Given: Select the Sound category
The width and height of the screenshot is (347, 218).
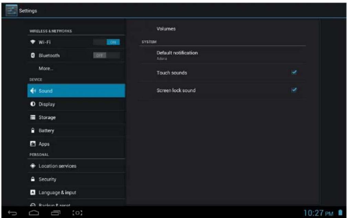Looking at the screenshot, I should (x=76, y=90).
